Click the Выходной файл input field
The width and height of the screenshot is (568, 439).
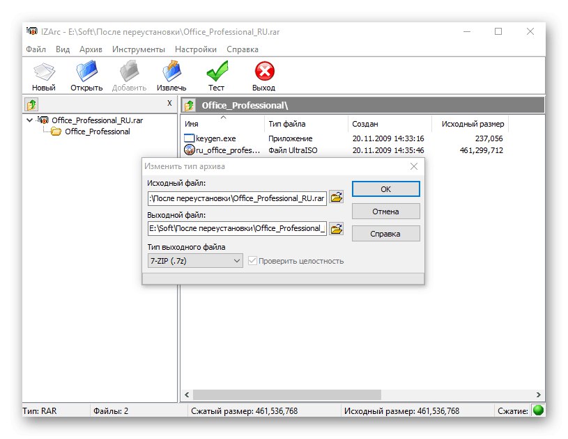click(x=237, y=228)
